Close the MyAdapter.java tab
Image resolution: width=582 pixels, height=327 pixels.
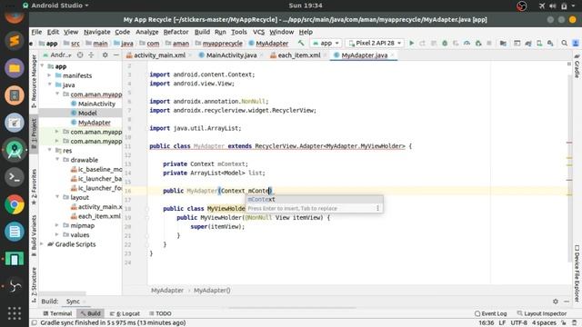[392, 55]
